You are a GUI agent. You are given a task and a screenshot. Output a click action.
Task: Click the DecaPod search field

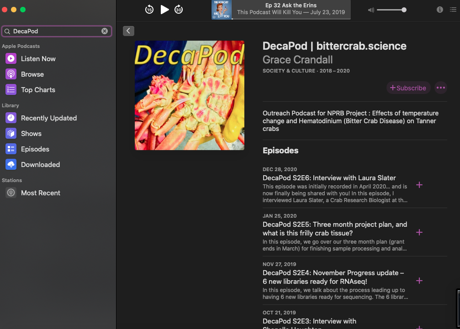pos(57,31)
